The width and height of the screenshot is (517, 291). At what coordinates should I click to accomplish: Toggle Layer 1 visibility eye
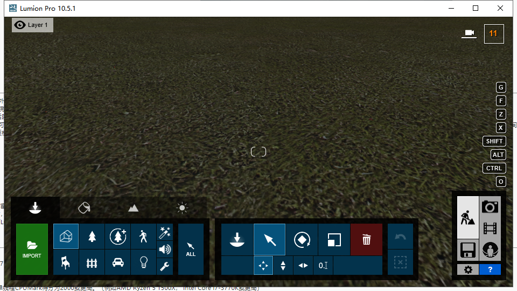(x=20, y=25)
